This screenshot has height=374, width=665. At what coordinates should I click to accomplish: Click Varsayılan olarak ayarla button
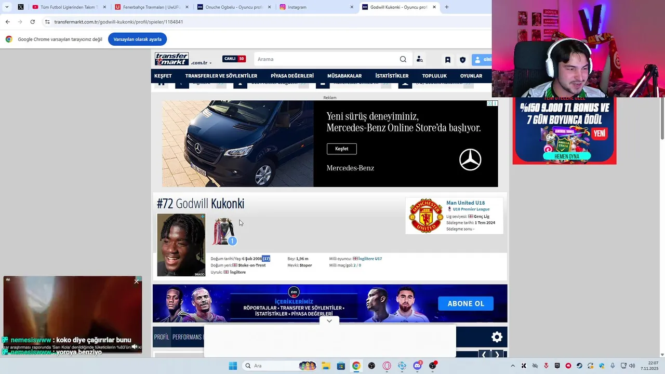[137, 39]
